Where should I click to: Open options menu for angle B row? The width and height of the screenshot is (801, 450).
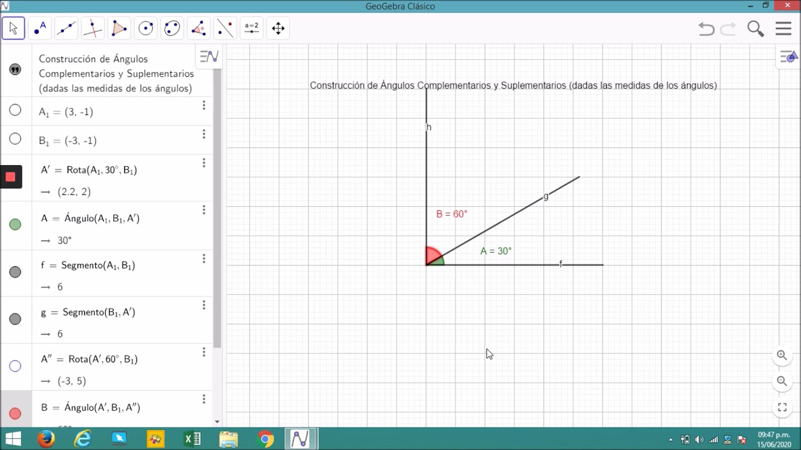[x=203, y=399]
